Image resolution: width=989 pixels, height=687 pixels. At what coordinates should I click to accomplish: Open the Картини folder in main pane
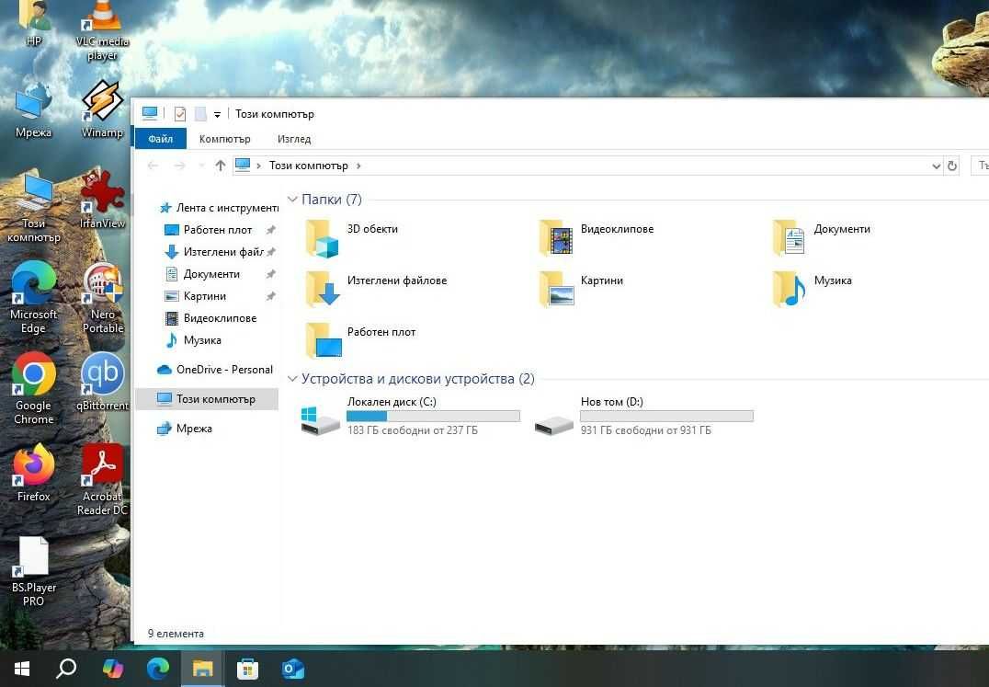[x=581, y=290]
